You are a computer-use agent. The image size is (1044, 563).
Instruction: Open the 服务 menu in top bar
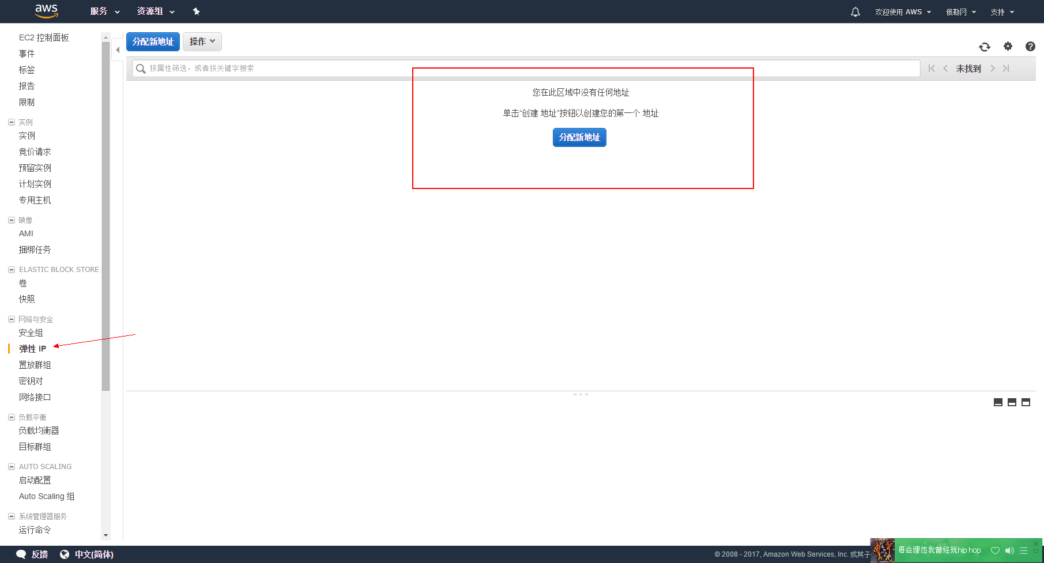click(x=104, y=12)
